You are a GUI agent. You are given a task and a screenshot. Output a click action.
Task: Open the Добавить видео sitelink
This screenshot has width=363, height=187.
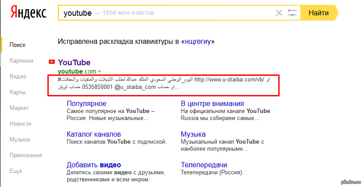94,165
